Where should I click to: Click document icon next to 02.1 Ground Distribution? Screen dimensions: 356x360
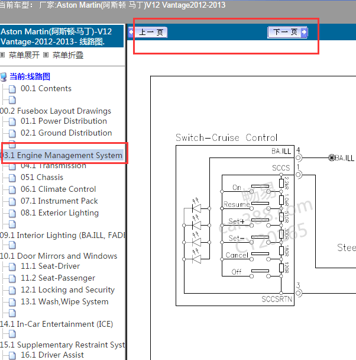[12, 133]
